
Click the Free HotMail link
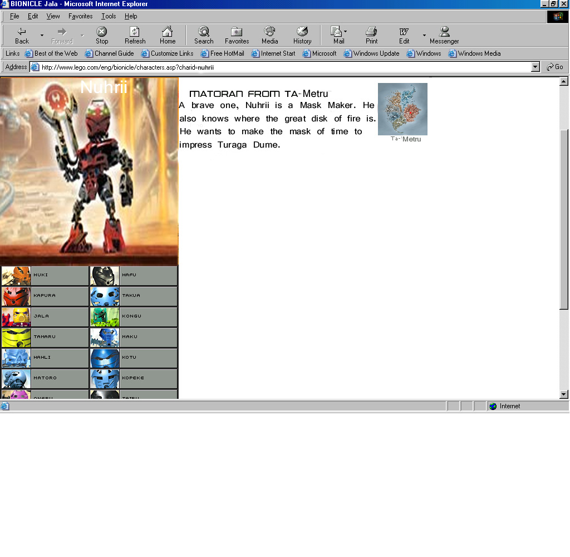click(x=222, y=53)
